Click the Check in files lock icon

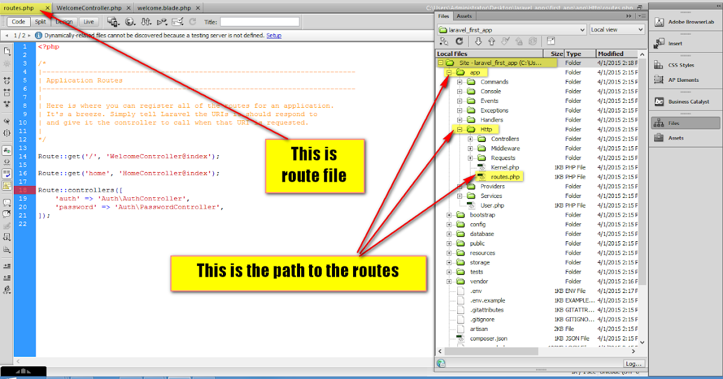(x=519, y=41)
